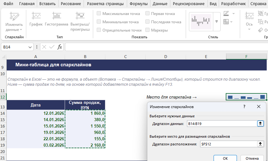
Task: Enable the Отрицательные точки checkbox
Action: (x=99, y=30)
